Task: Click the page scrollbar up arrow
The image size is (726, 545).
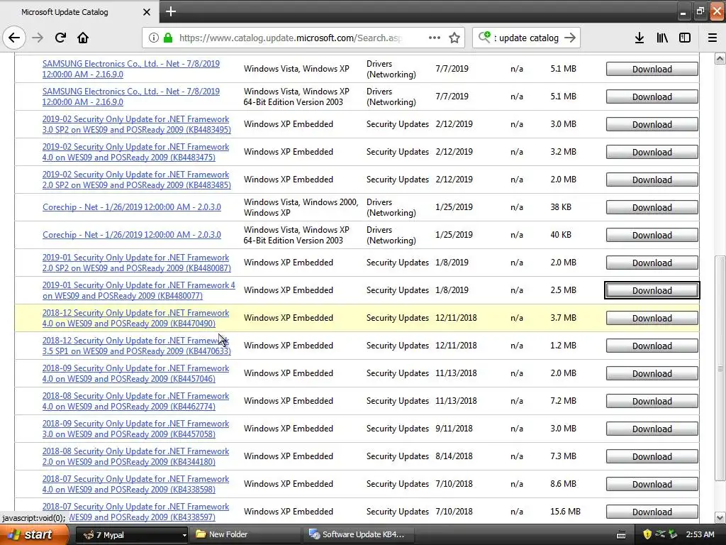Action: 720,58
